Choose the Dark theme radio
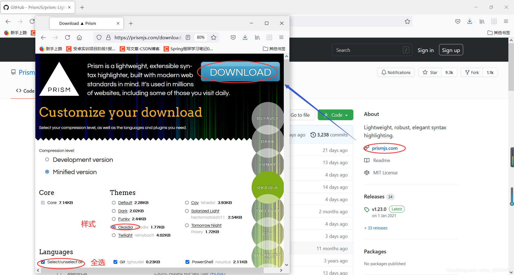Image resolution: width=514 pixels, height=275 pixels. point(114,211)
